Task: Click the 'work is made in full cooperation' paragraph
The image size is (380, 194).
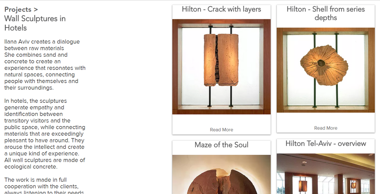Action: click(45, 186)
